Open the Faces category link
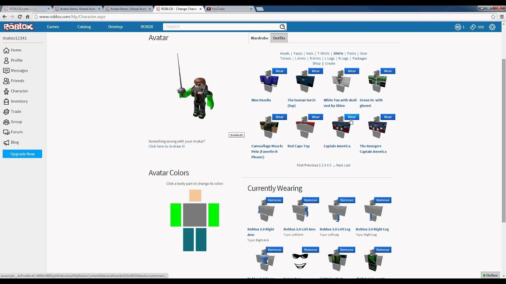506x284 pixels. 298,53
